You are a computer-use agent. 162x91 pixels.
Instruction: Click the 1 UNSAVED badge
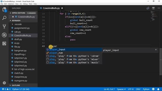coord(31,13)
